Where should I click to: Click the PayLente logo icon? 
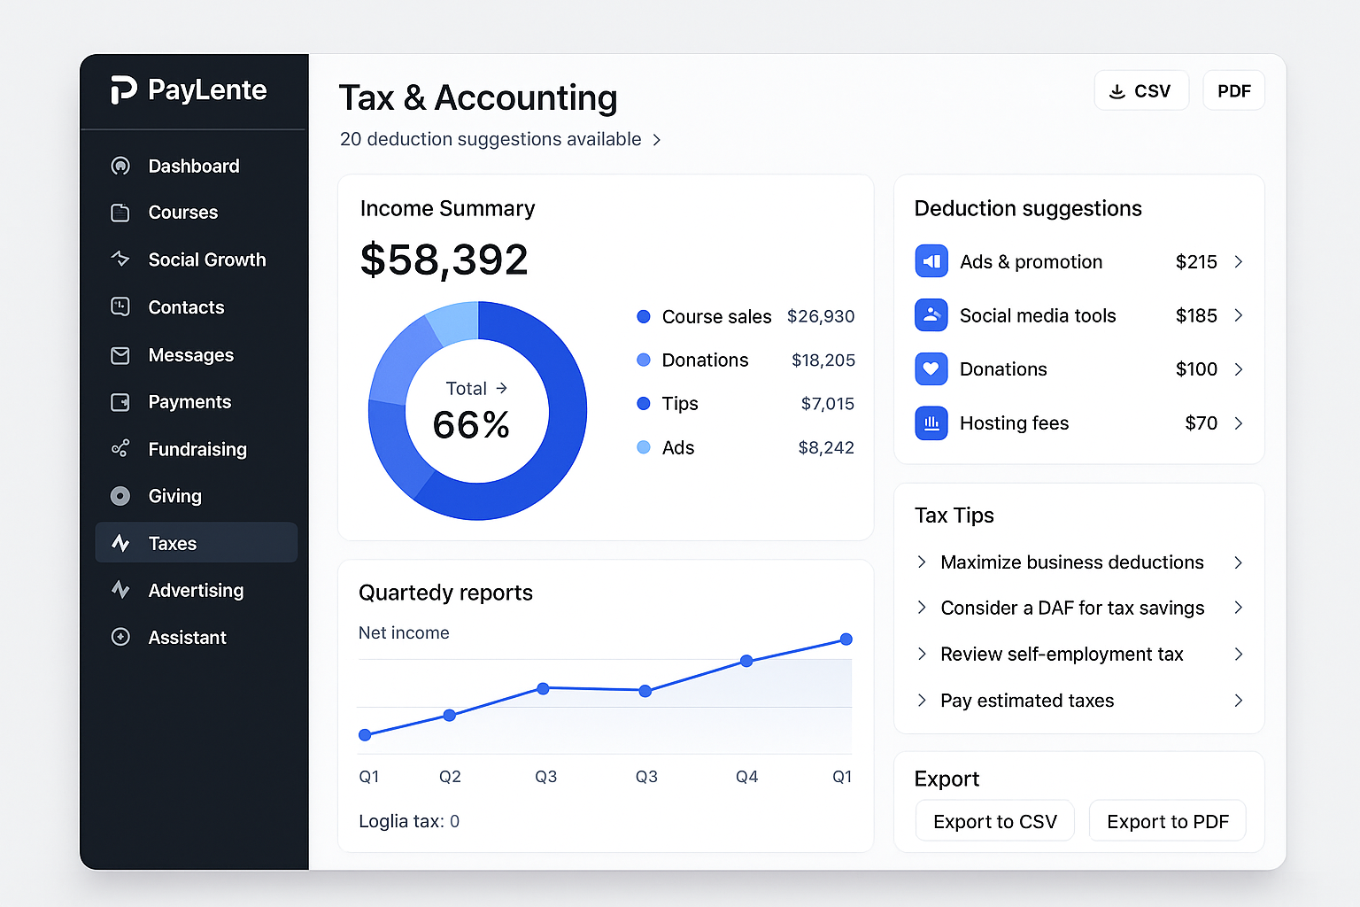(123, 89)
